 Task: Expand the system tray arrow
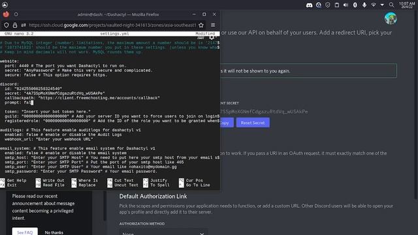[x=382, y=5]
